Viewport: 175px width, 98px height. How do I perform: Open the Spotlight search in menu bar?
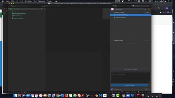168,1
